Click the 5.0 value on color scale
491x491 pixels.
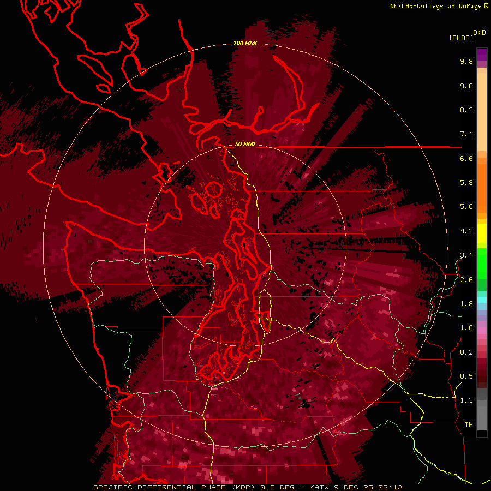pos(466,207)
